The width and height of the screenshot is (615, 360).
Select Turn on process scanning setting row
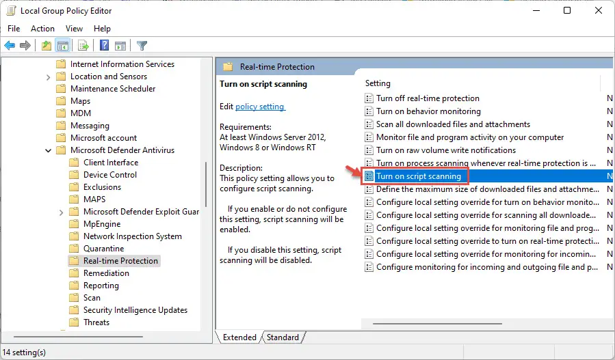point(486,163)
